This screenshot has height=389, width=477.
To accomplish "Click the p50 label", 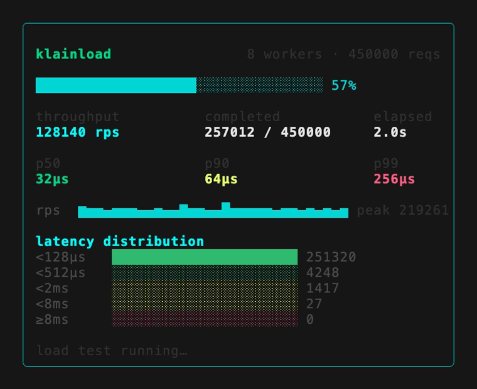I will click(x=48, y=163).
